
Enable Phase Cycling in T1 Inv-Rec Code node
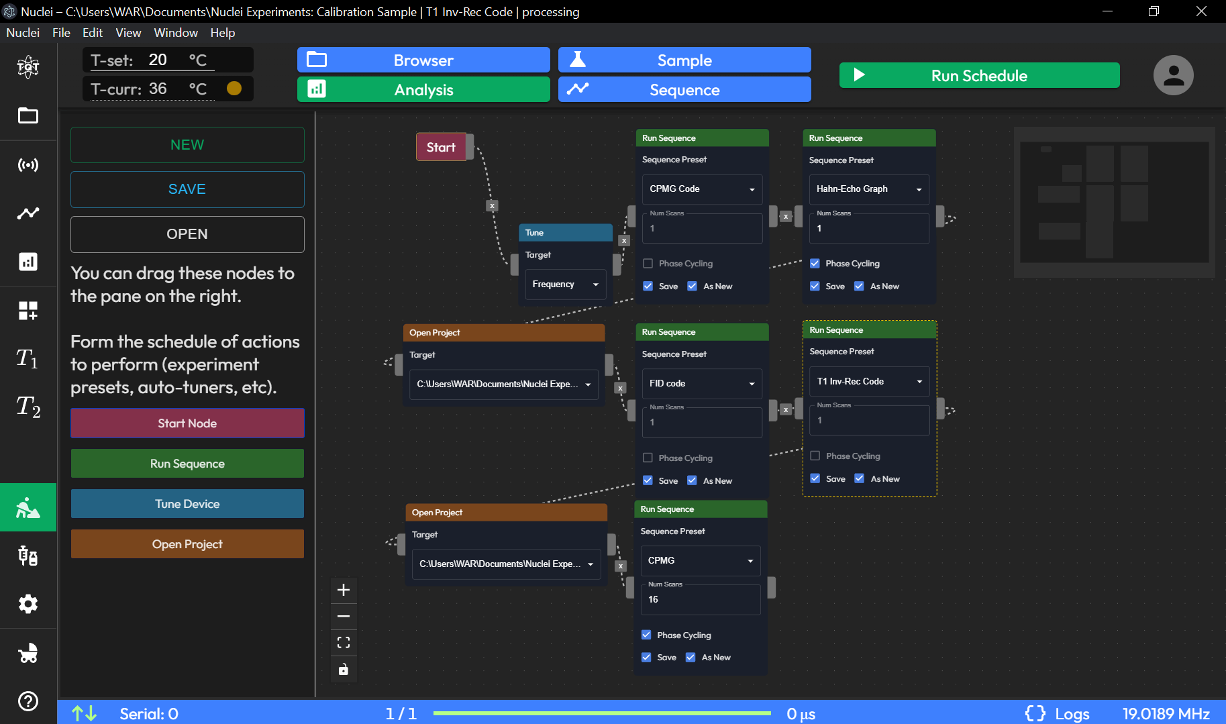[815, 456]
